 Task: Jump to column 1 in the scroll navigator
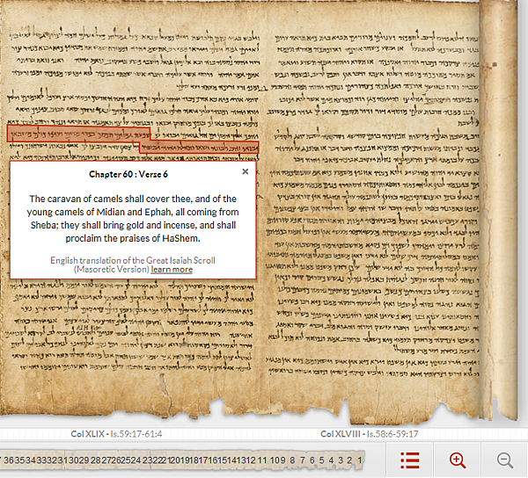pos(360,460)
